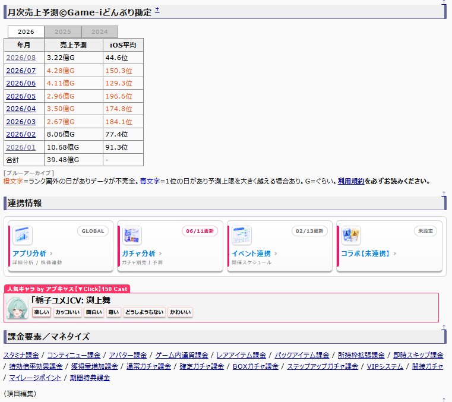Open the ゲーム内通貨課金 link
This screenshot has height=402, width=452.
point(182,355)
